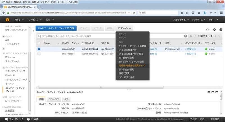Click the Firefox bookmark star icon

[182, 13]
